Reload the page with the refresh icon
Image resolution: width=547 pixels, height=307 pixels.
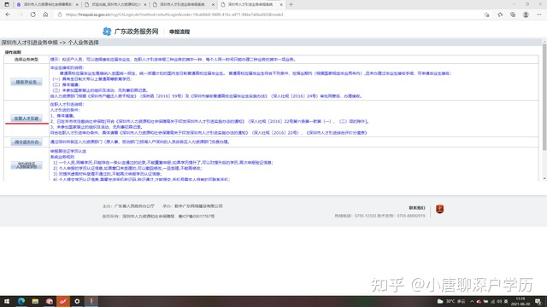click(32, 14)
